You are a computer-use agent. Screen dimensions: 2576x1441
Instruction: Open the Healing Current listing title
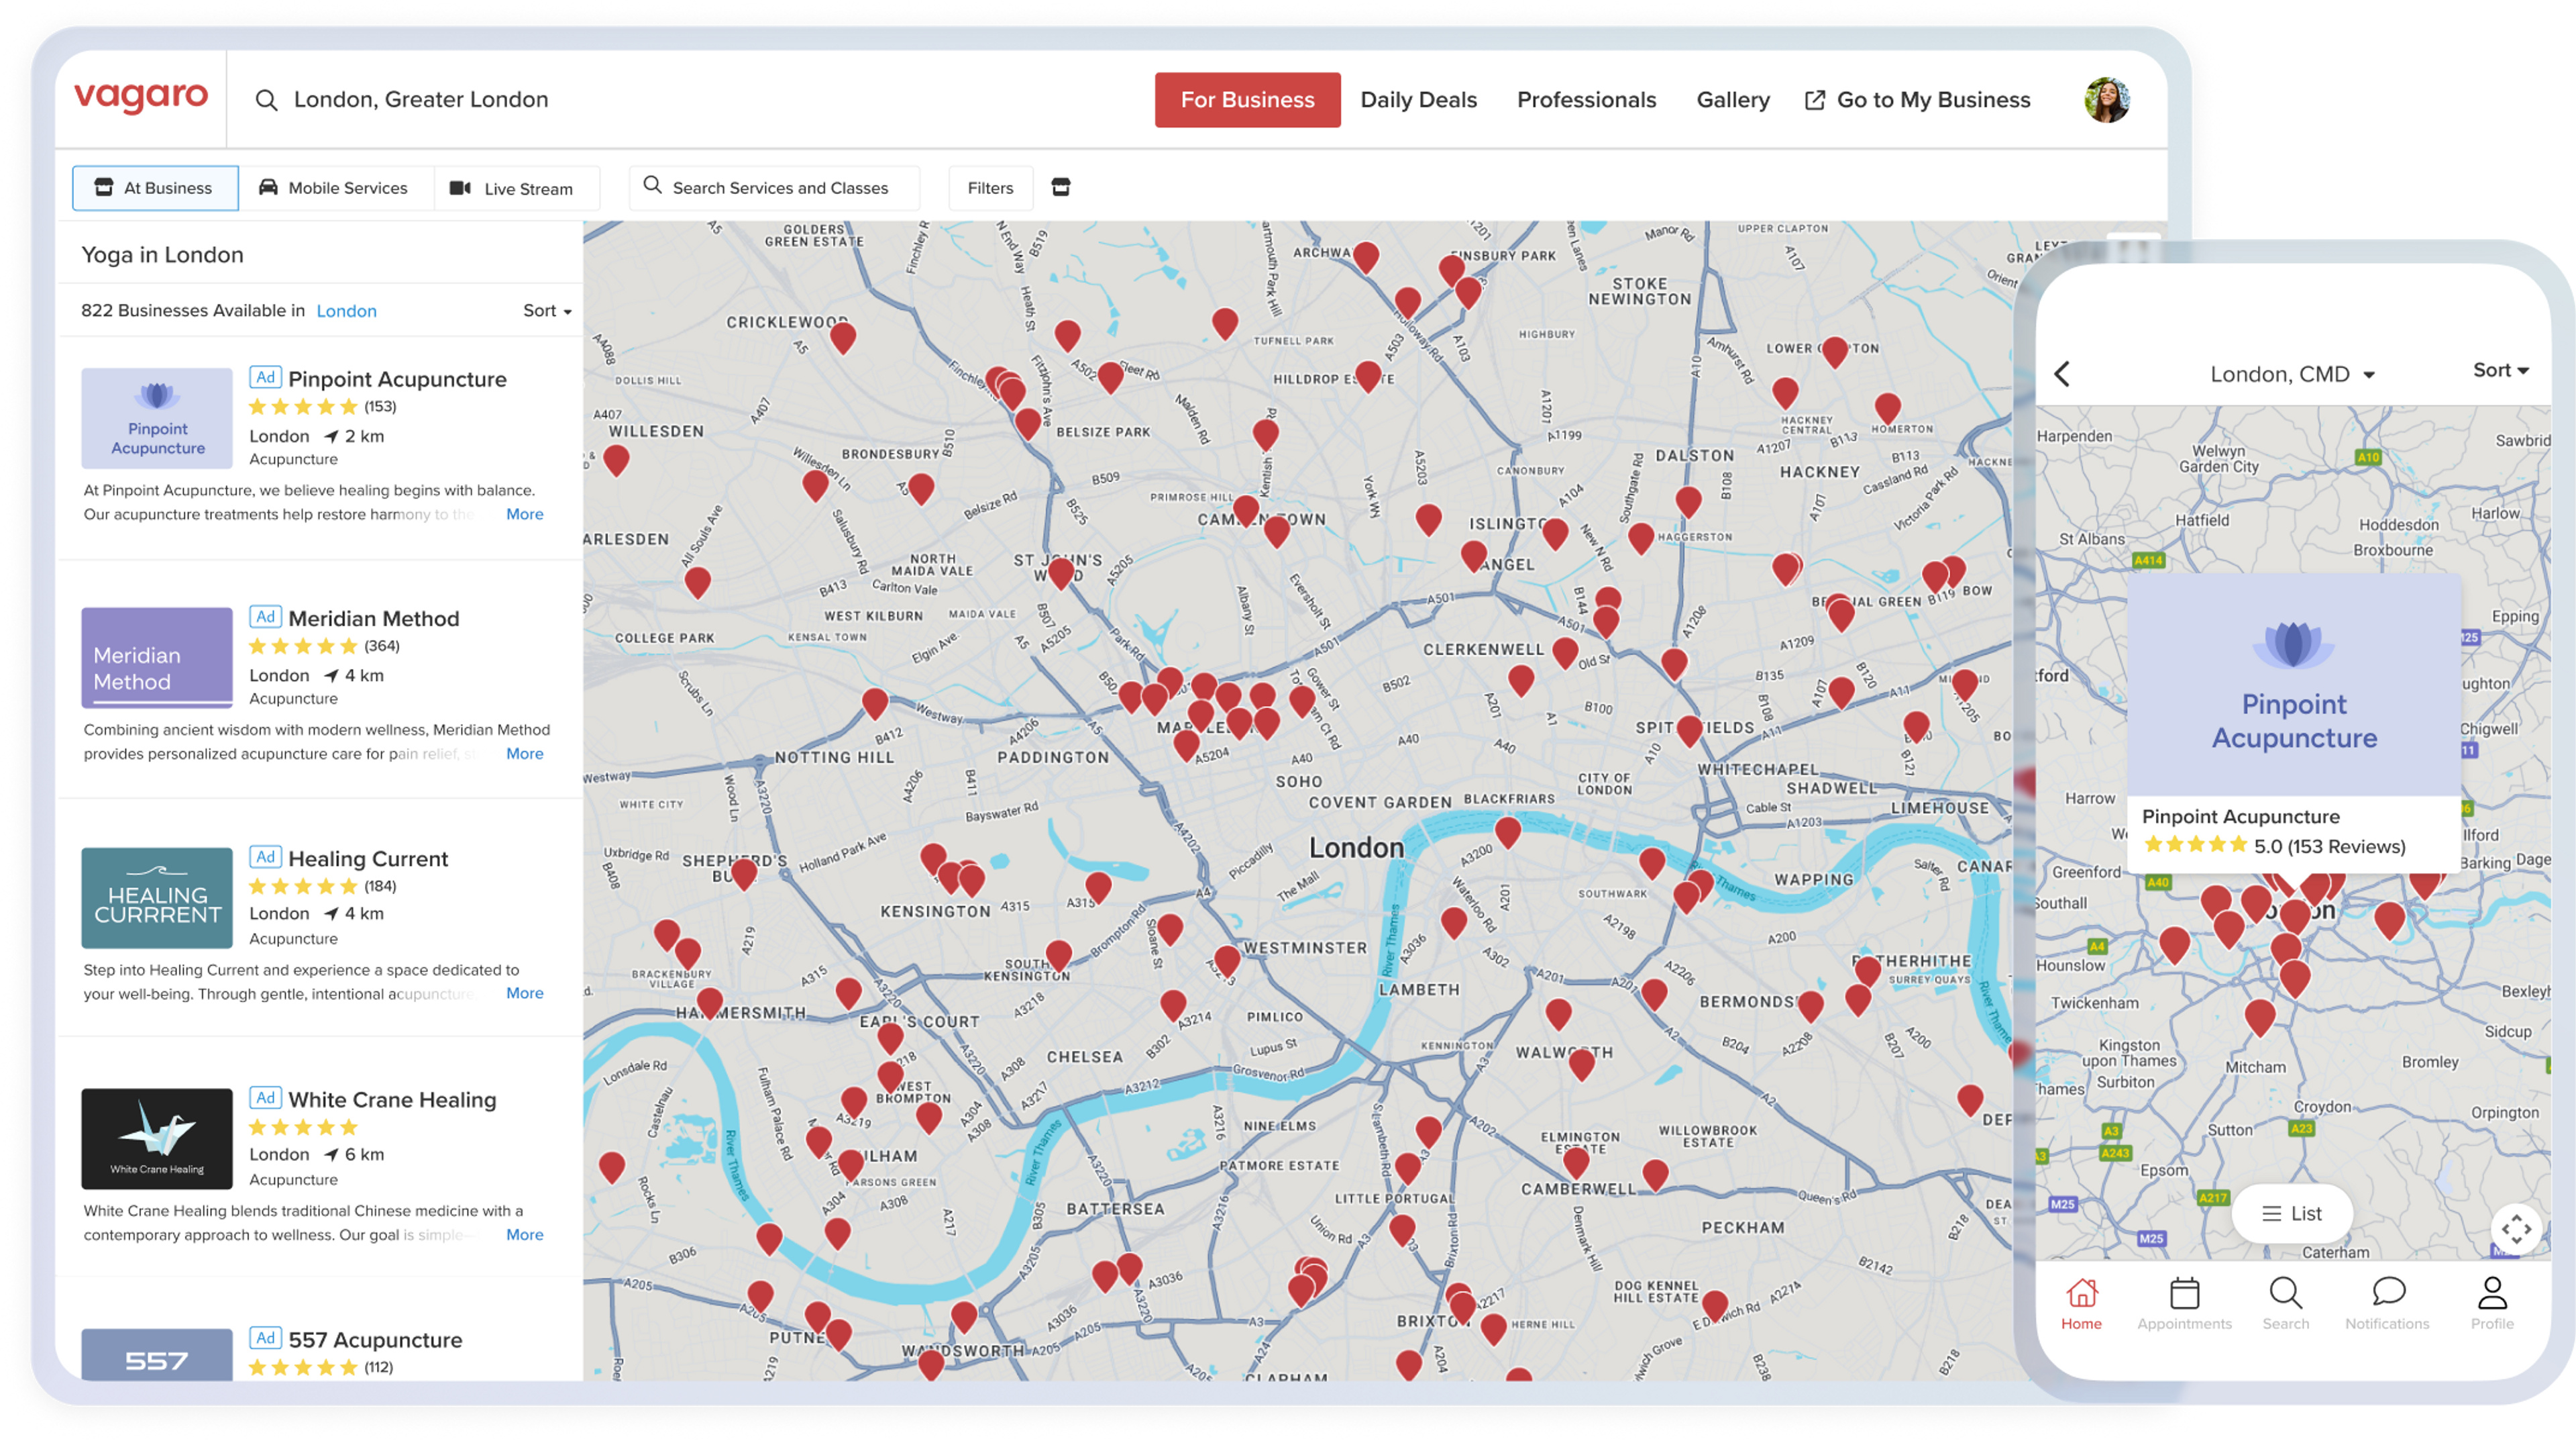click(x=368, y=858)
